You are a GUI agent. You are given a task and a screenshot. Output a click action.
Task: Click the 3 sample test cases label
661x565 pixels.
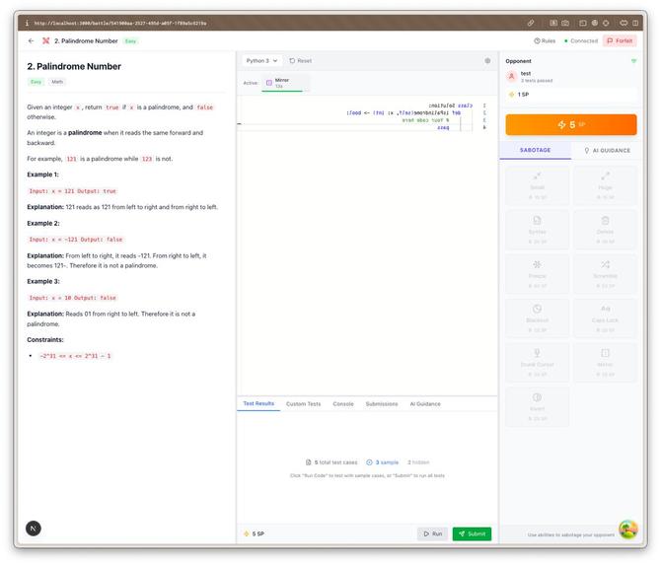coord(383,462)
